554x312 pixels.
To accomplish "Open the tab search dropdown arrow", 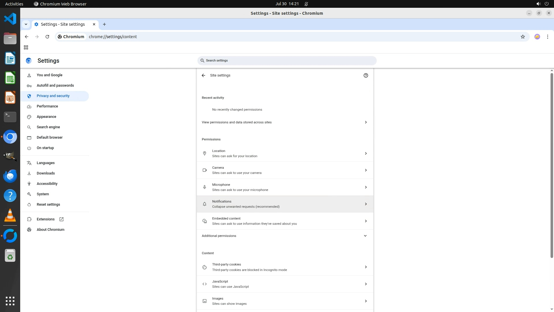I will [x=26, y=24].
